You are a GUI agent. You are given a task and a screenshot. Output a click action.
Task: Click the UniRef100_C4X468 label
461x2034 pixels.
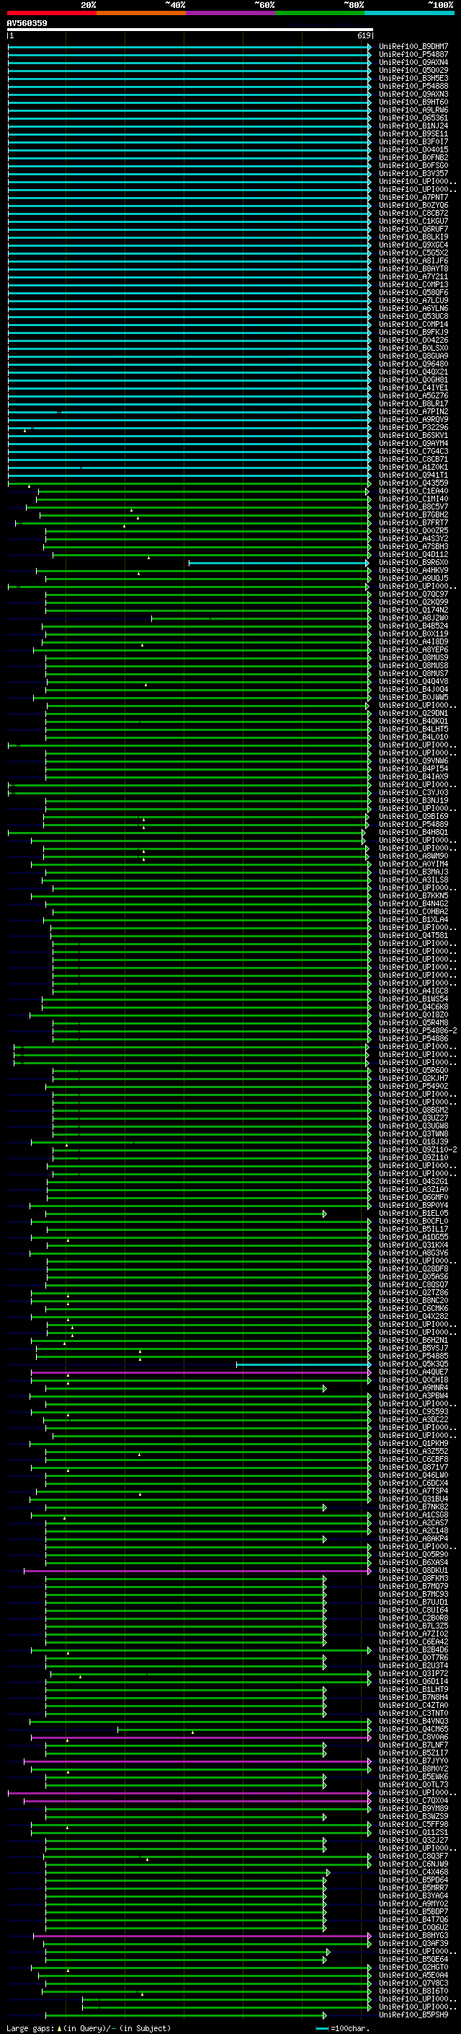pyautogui.click(x=413, y=1872)
